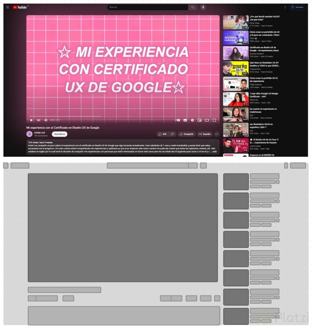Open 'ser diseñadora UX/UI en argentina' thumbnail
This screenshot has width=312, height=329.
coord(236,130)
